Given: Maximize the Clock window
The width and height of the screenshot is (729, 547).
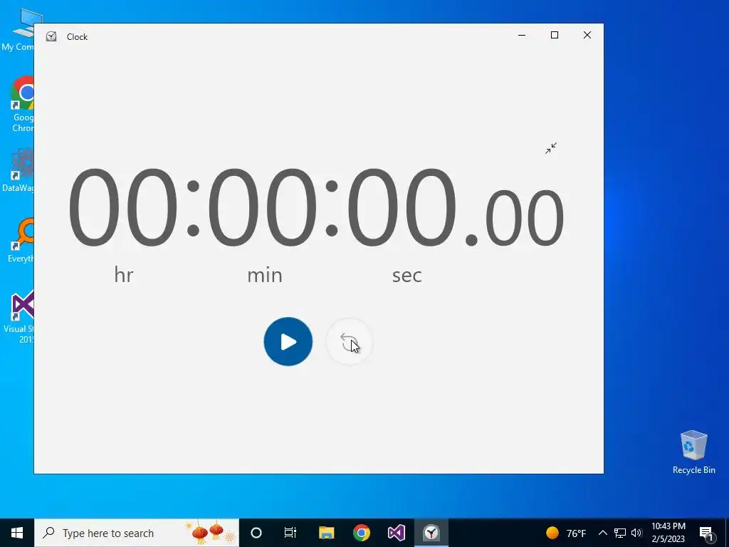Looking at the screenshot, I should click(554, 36).
